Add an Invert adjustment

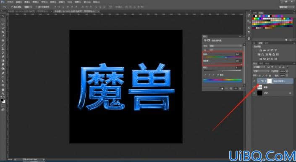pyautogui.click(x=261, y=58)
